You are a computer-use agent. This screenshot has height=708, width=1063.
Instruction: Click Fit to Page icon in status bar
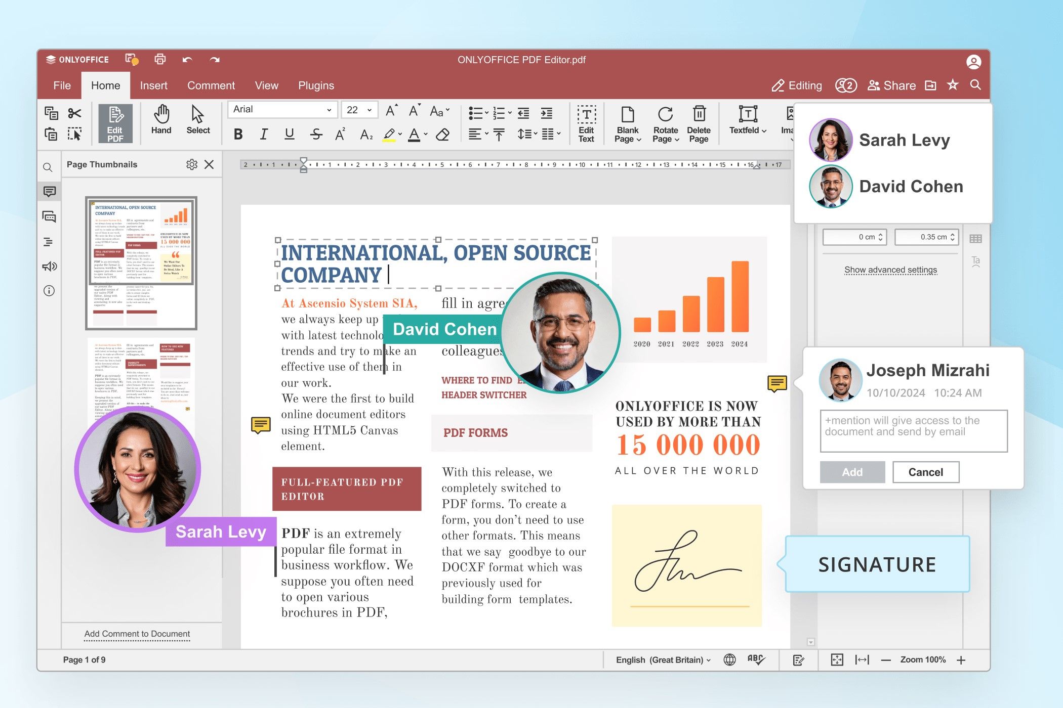pyautogui.click(x=837, y=659)
